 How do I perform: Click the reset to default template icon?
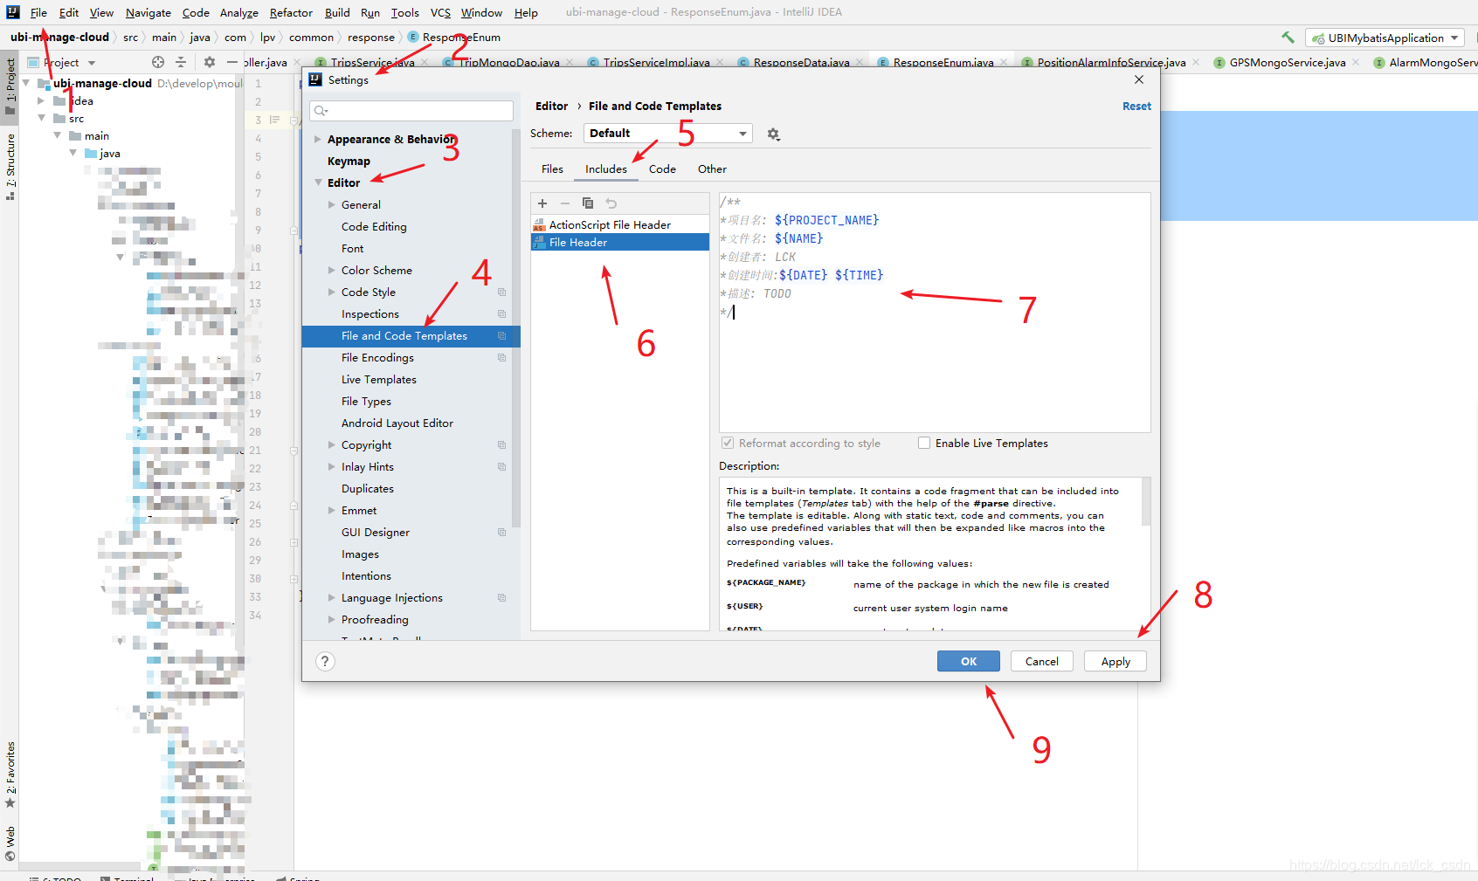point(611,203)
